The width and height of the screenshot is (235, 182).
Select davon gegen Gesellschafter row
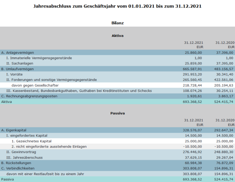pos(117,85)
